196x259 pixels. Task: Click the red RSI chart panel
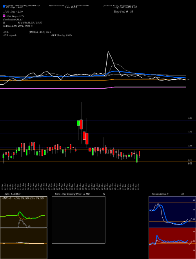172,243
